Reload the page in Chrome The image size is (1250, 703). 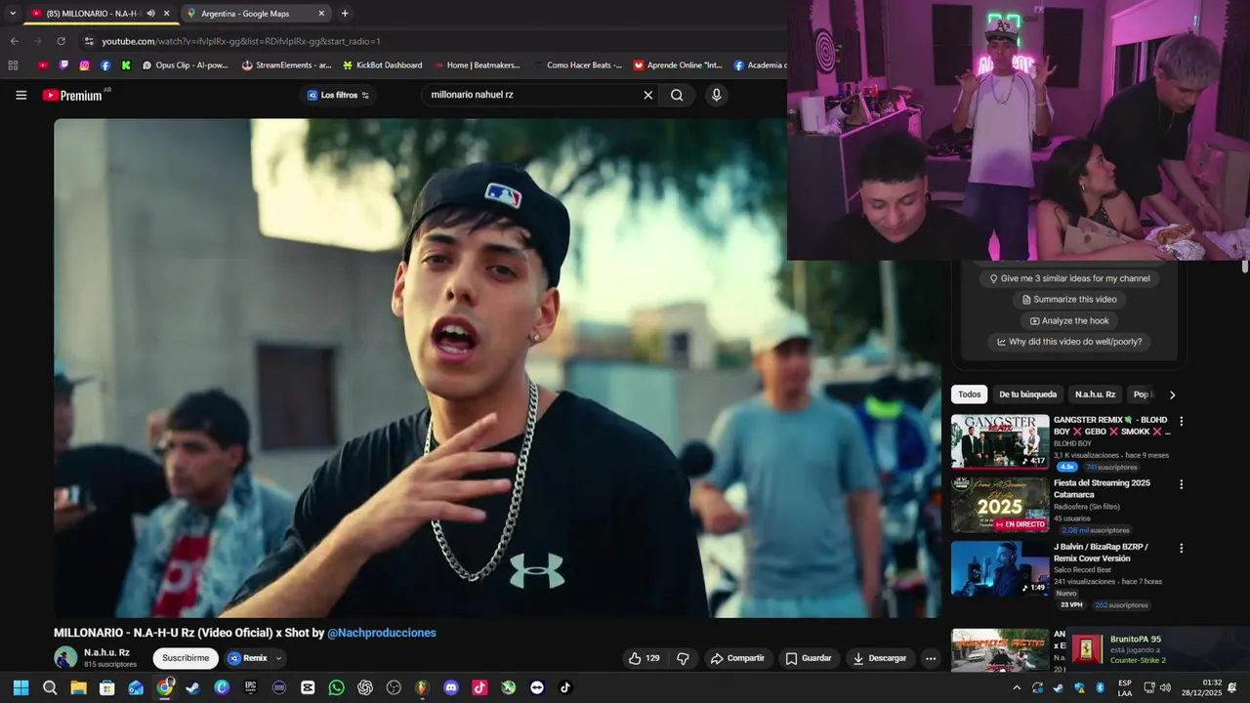coord(61,41)
